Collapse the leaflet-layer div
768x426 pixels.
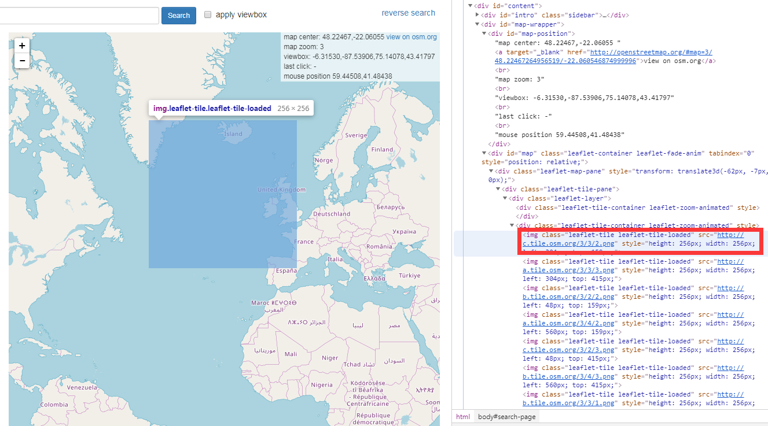point(505,198)
